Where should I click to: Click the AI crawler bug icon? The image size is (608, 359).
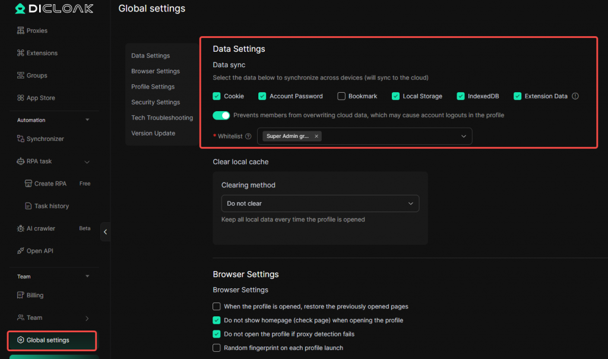tap(21, 228)
